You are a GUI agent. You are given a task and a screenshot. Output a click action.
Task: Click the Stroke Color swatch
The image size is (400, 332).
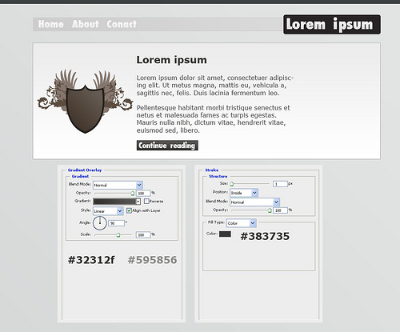225,234
